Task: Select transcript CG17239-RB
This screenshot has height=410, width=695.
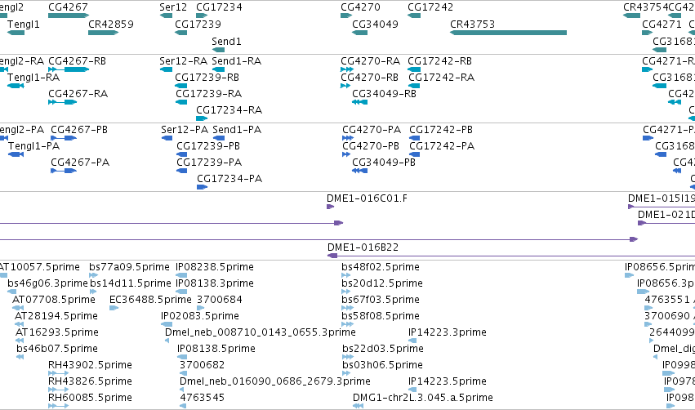Action: tap(207, 77)
